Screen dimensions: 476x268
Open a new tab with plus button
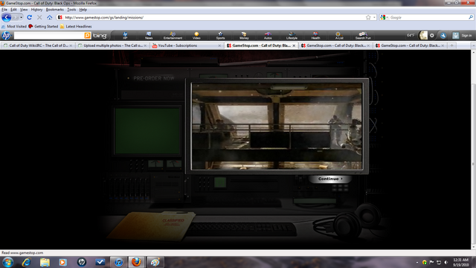pos(451,45)
